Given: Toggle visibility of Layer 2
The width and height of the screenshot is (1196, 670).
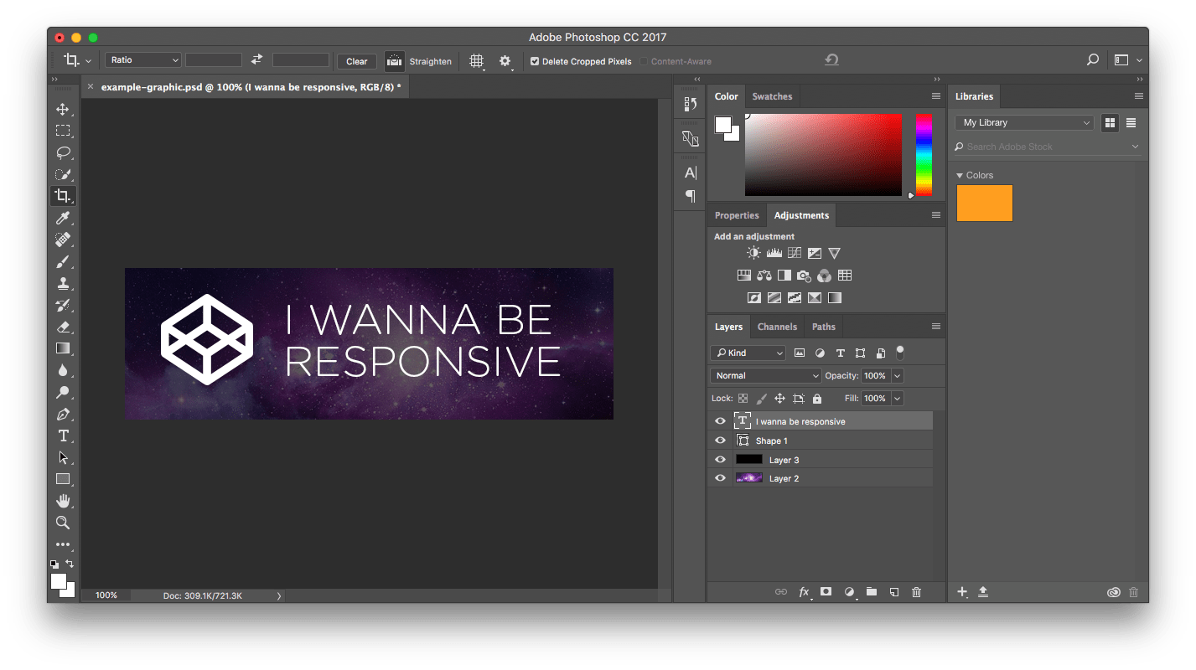Looking at the screenshot, I should tap(720, 478).
